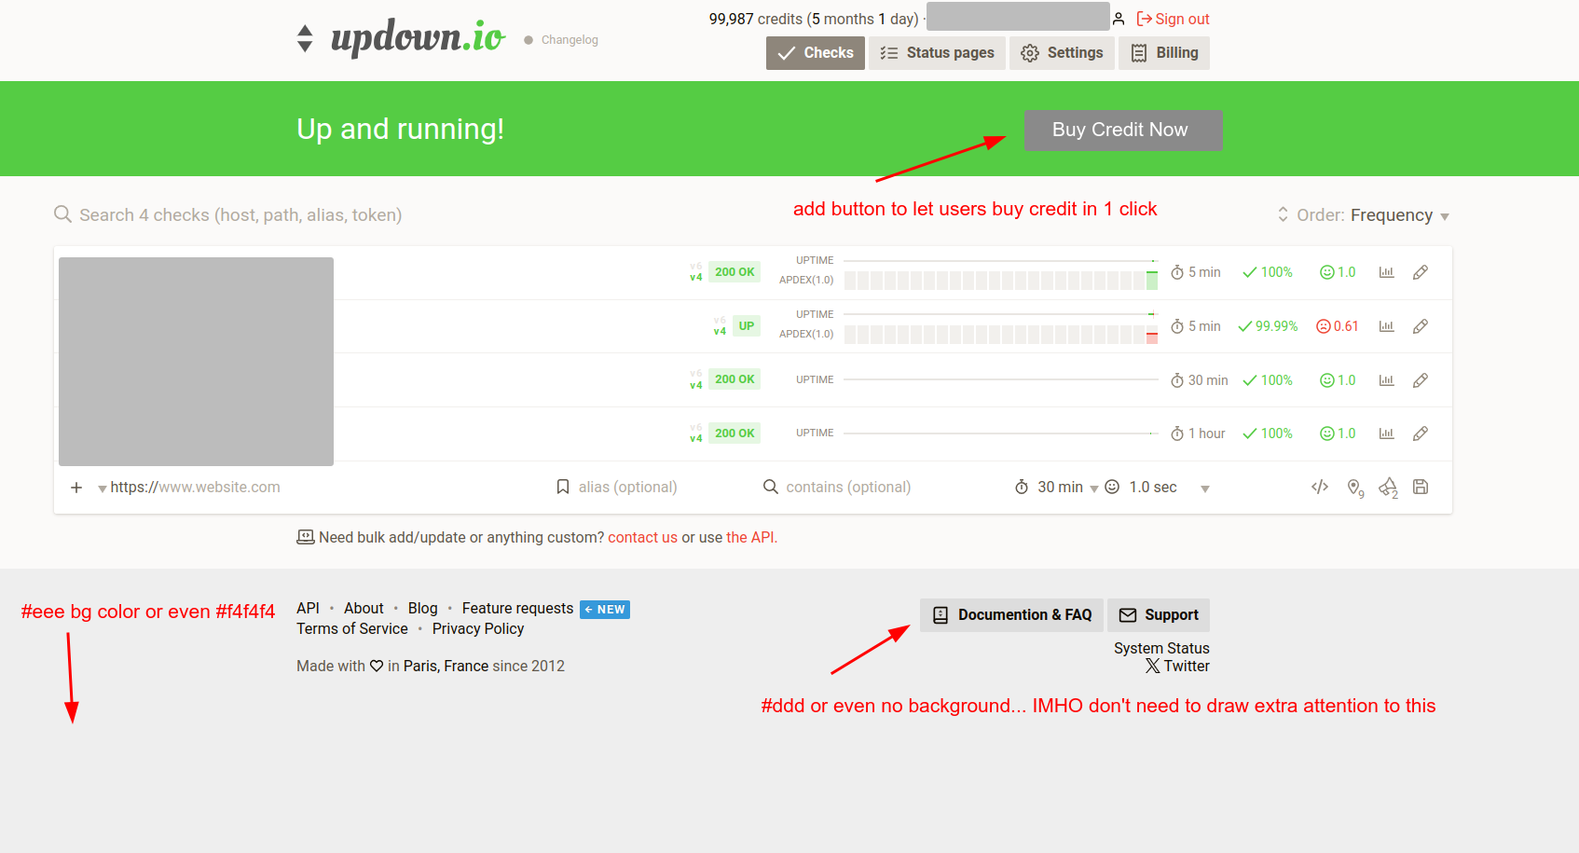Image resolution: width=1579 pixels, height=853 pixels.
Task: Open the chart for the 30 min check
Action: pyautogui.click(x=1386, y=380)
